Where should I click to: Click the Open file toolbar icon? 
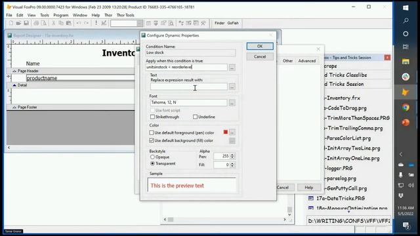coord(18,24)
